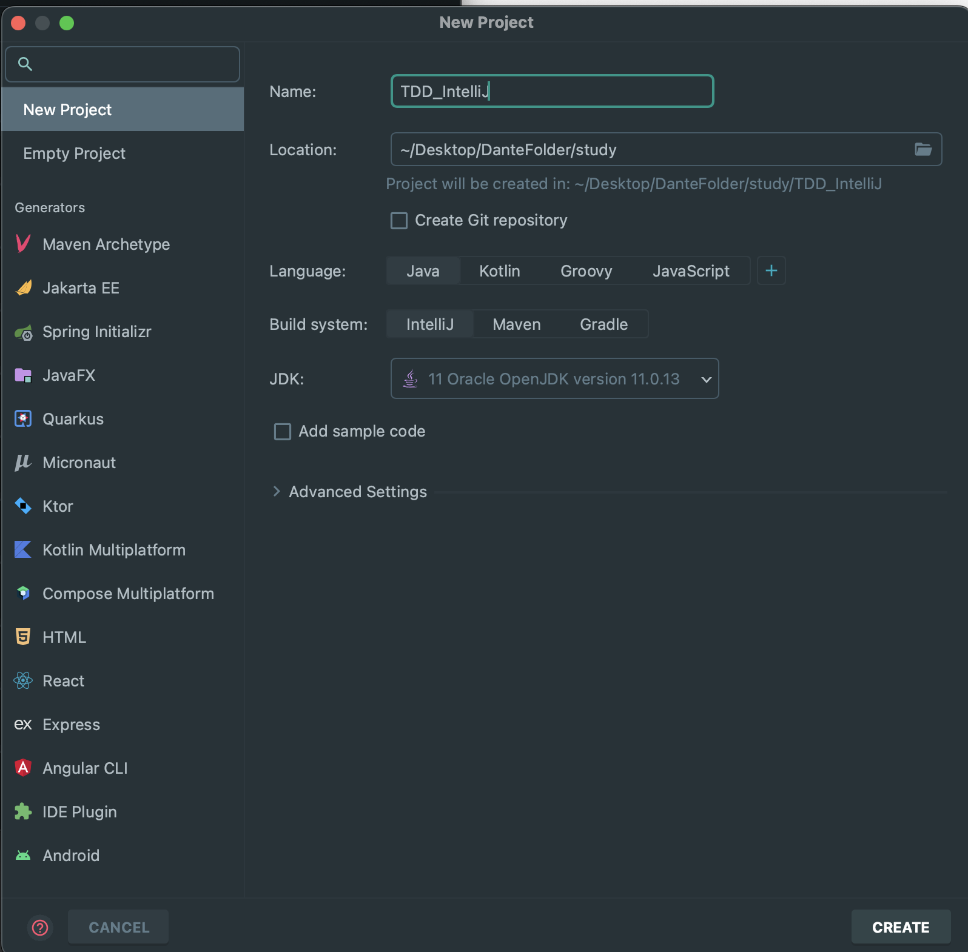This screenshot has height=952, width=968.
Task: Click the Micronaut label text
Action: pyautogui.click(x=79, y=463)
